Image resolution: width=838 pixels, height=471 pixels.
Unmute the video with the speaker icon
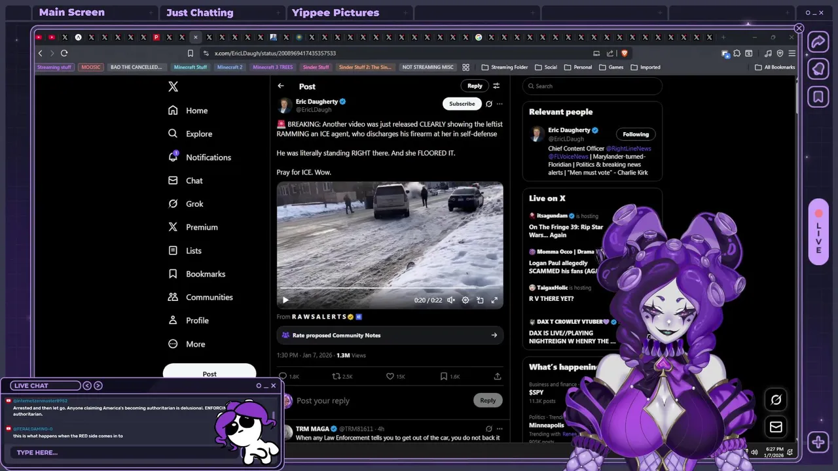451,300
